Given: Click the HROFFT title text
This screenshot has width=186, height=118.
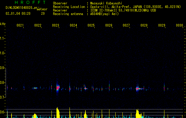Looking at the screenshot, I should point(30,2).
